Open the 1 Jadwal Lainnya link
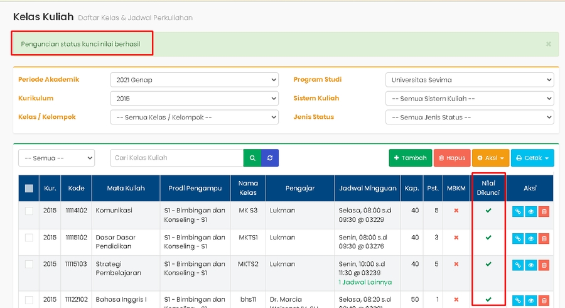Viewport: 565px width, 308px height. tap(365, 282)
